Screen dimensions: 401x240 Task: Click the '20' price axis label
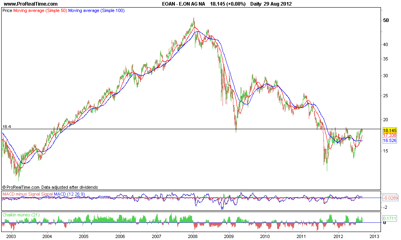coord(385,120)
